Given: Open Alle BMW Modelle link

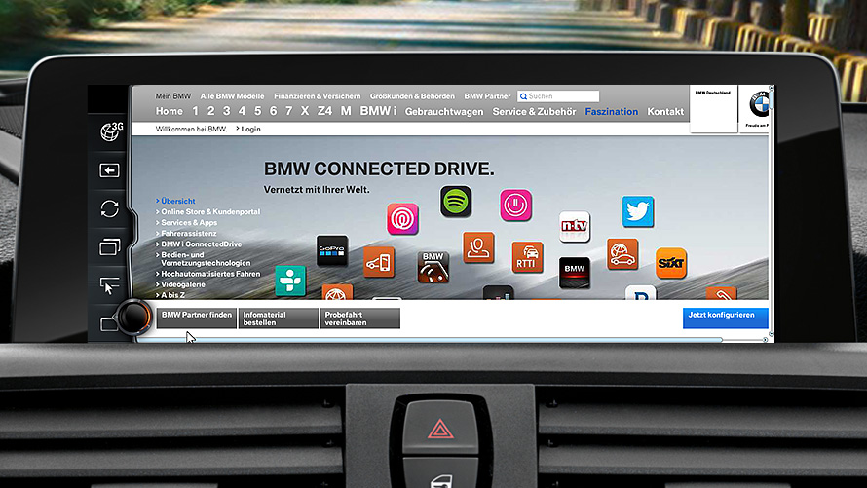Looking at the screenshot, I should (x=232, y=96).
